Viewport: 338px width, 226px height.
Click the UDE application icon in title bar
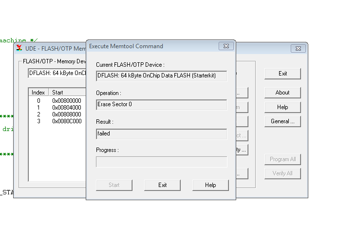[x=19, y=48]
